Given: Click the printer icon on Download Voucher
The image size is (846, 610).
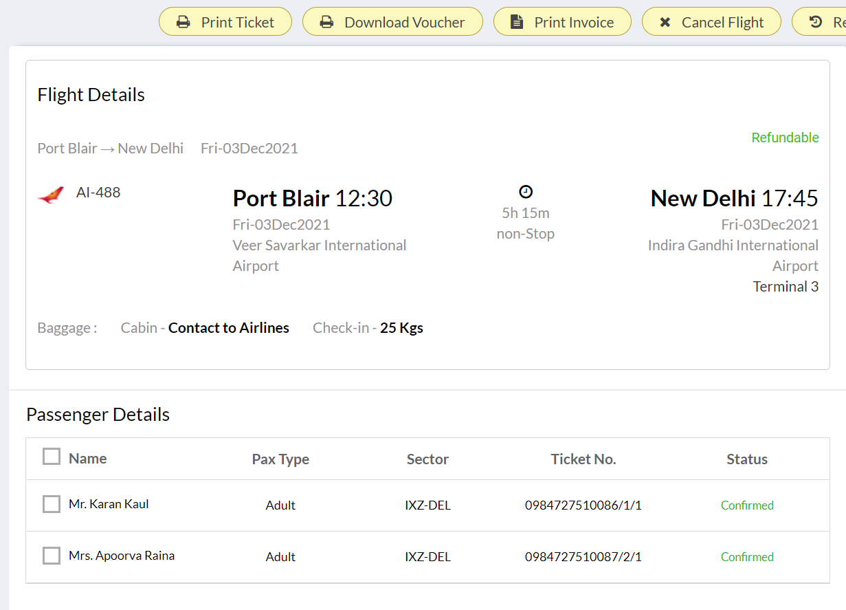Looking at the screenshot, I should 327,22.
